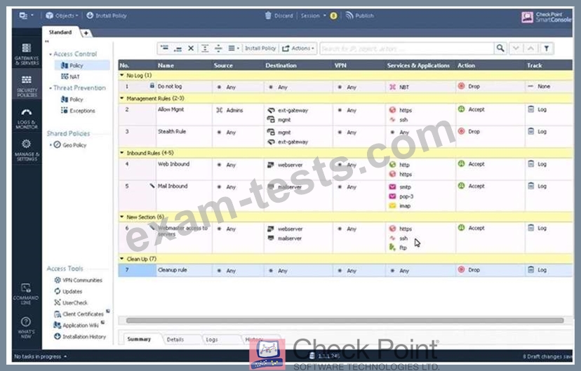Open the rulebase view options dropdown
Screen dimensions: 581x371
point(234,48)
